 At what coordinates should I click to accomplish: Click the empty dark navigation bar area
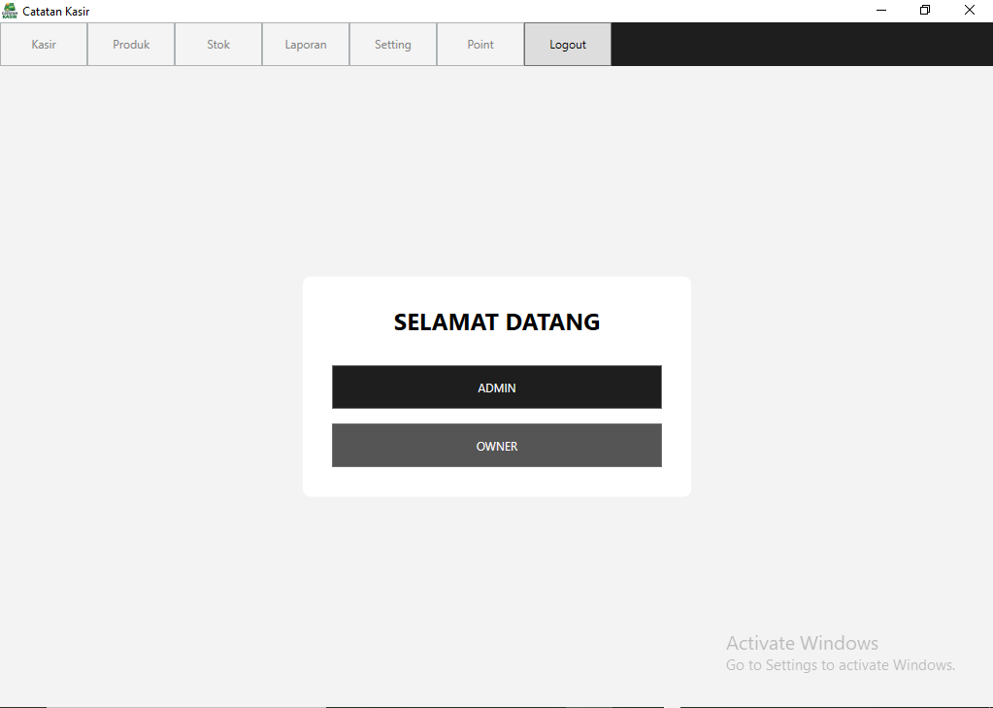click(x=801, y=45)
